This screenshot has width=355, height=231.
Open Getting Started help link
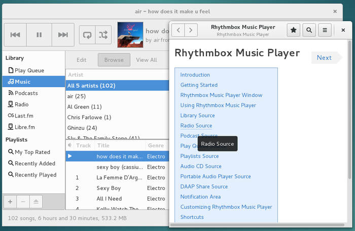[199, 85]
